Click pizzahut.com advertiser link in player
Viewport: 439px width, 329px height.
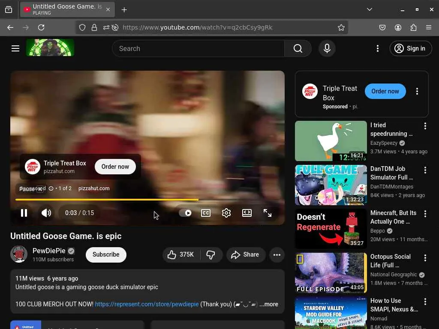(x=94, y=188)
